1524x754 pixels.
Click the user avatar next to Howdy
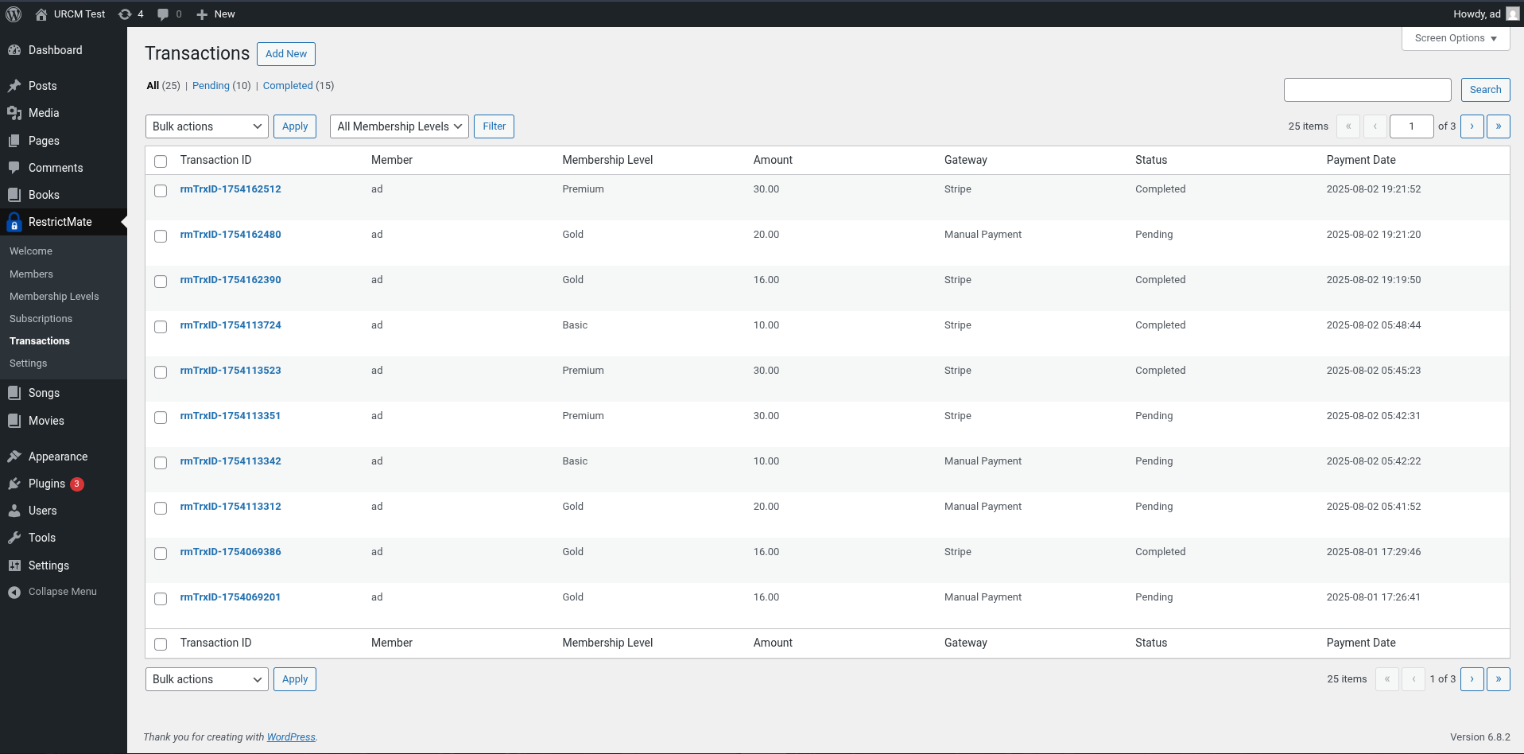point(1512,14)
